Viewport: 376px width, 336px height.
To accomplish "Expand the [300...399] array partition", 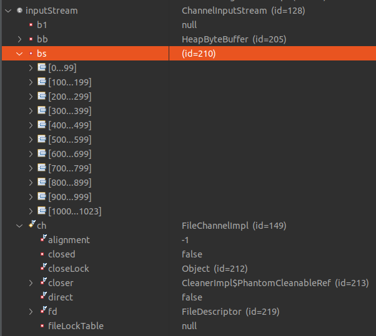I will point(31,111).
